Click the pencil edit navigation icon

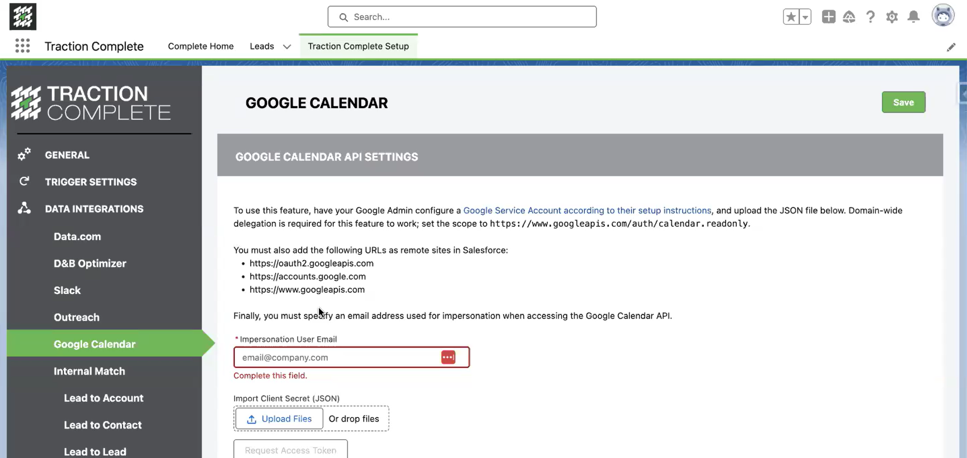click(x=951, y=47)
